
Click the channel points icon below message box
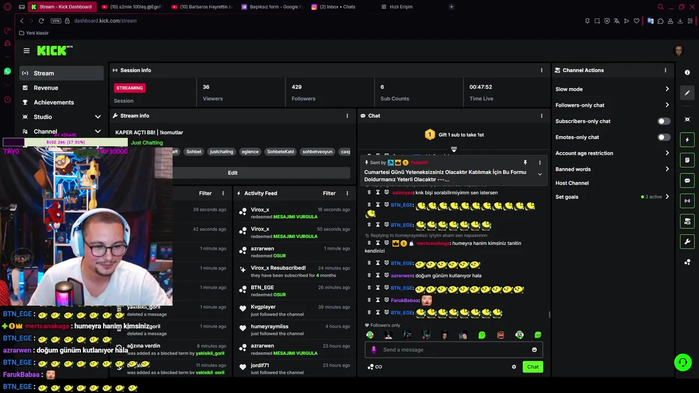[371, 367]
